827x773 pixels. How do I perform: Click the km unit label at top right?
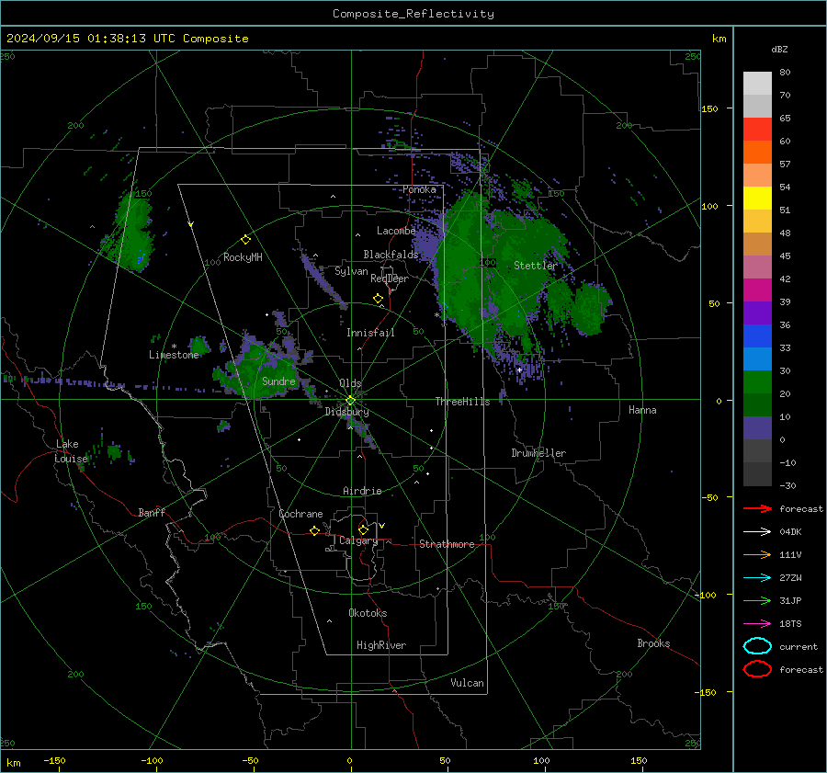(x=719, y=39)
